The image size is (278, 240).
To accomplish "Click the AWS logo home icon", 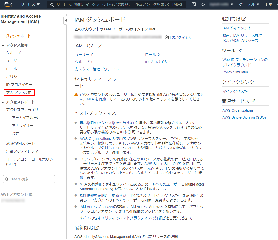I will (x=8, y=4).
